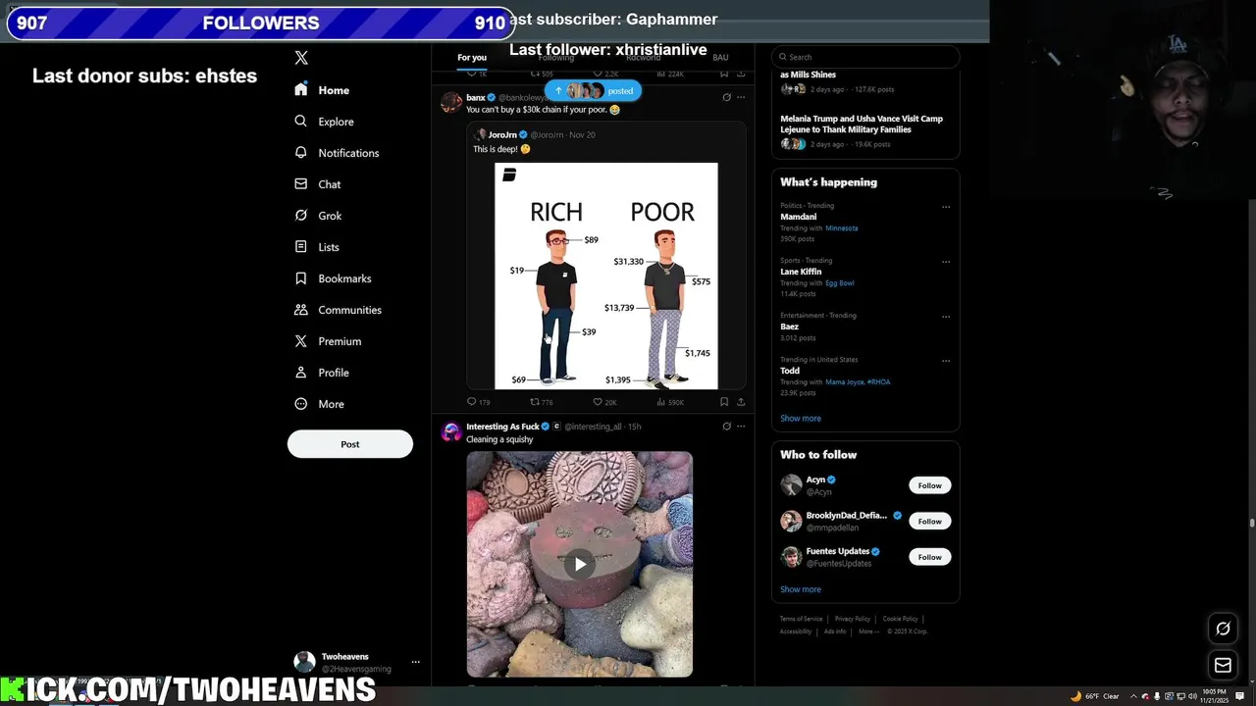Click the new posts 'posted' pill

click(593, 90)
